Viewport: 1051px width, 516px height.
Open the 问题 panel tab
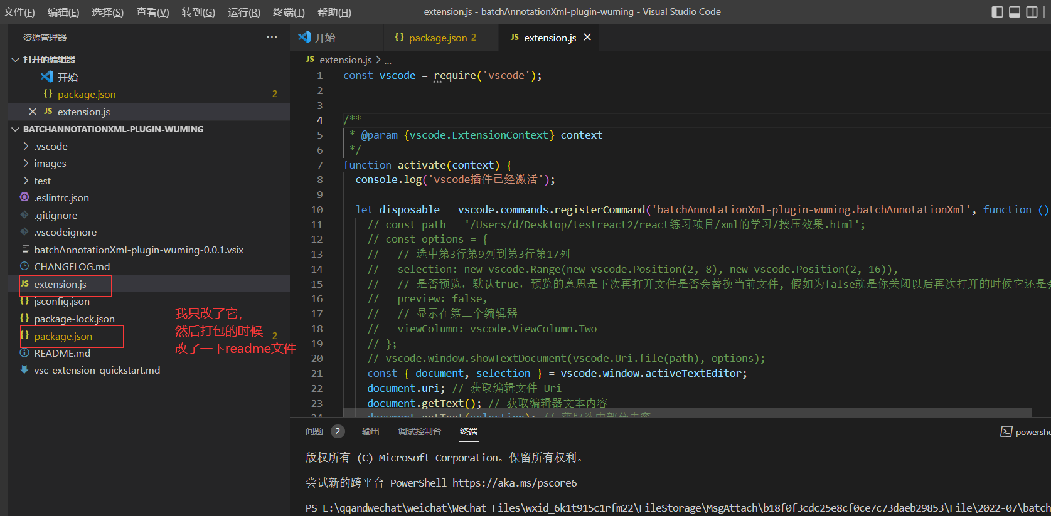[x=314, y=431]
